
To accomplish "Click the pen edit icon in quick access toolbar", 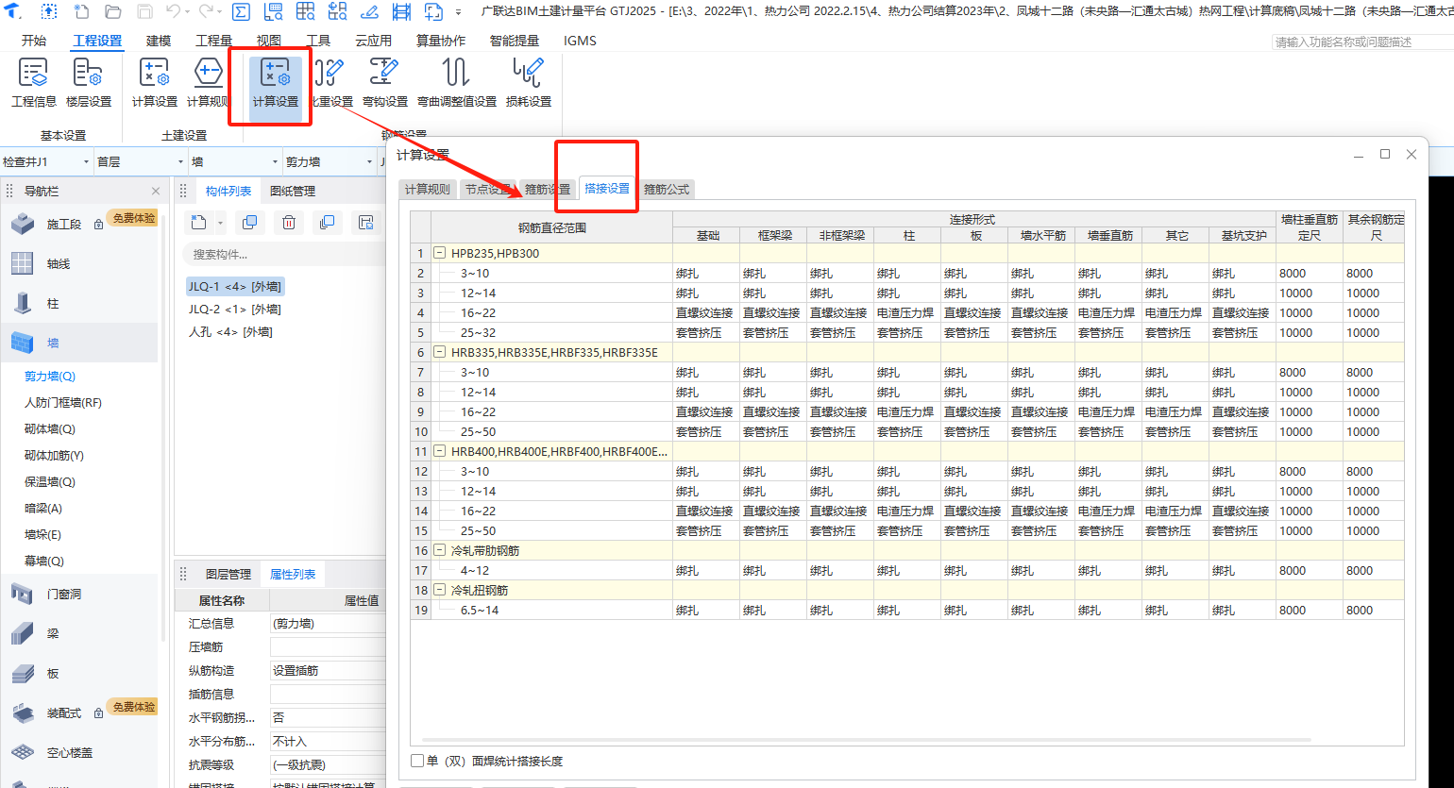I will [369, 12].
